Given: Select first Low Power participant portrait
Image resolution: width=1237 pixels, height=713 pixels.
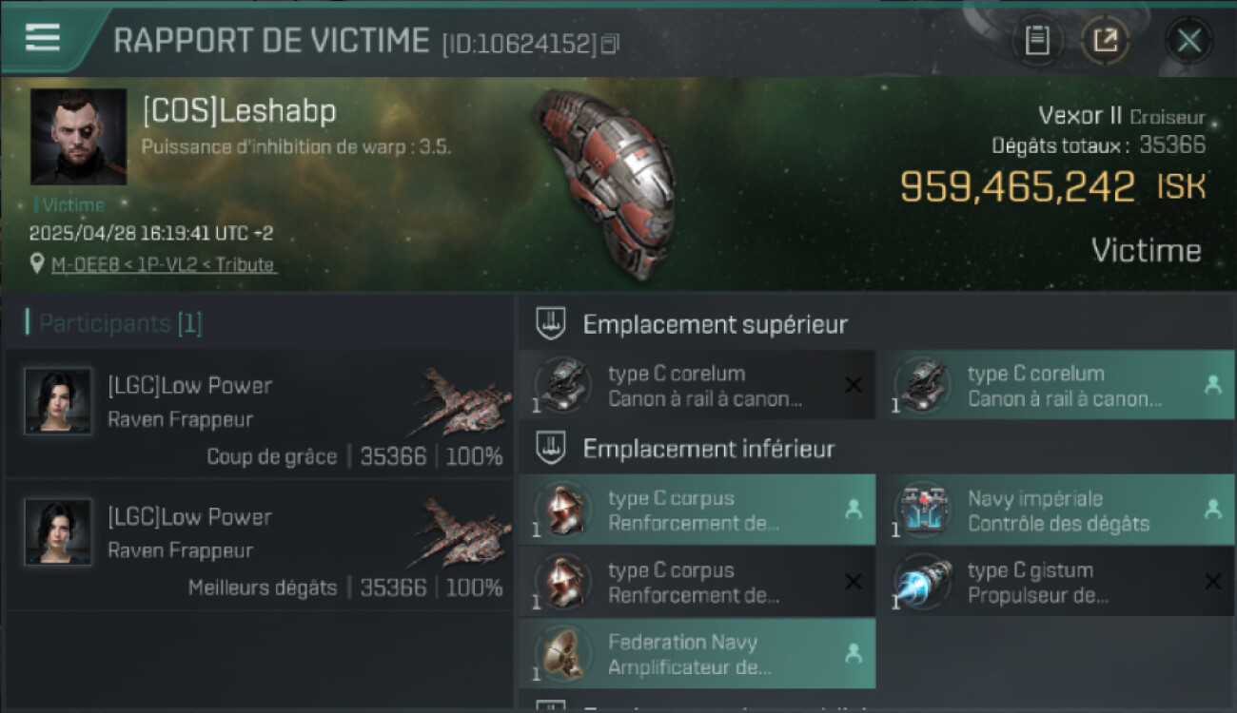Looking at the screenshot, I should (x=58, y=401).
